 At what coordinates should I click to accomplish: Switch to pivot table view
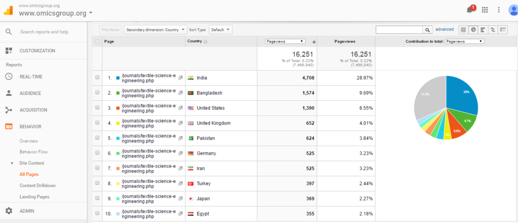pos(503,29)
